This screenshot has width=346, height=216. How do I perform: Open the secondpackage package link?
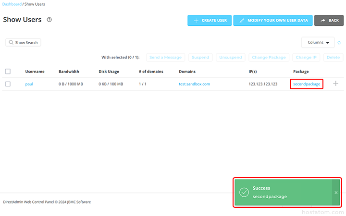307,84
